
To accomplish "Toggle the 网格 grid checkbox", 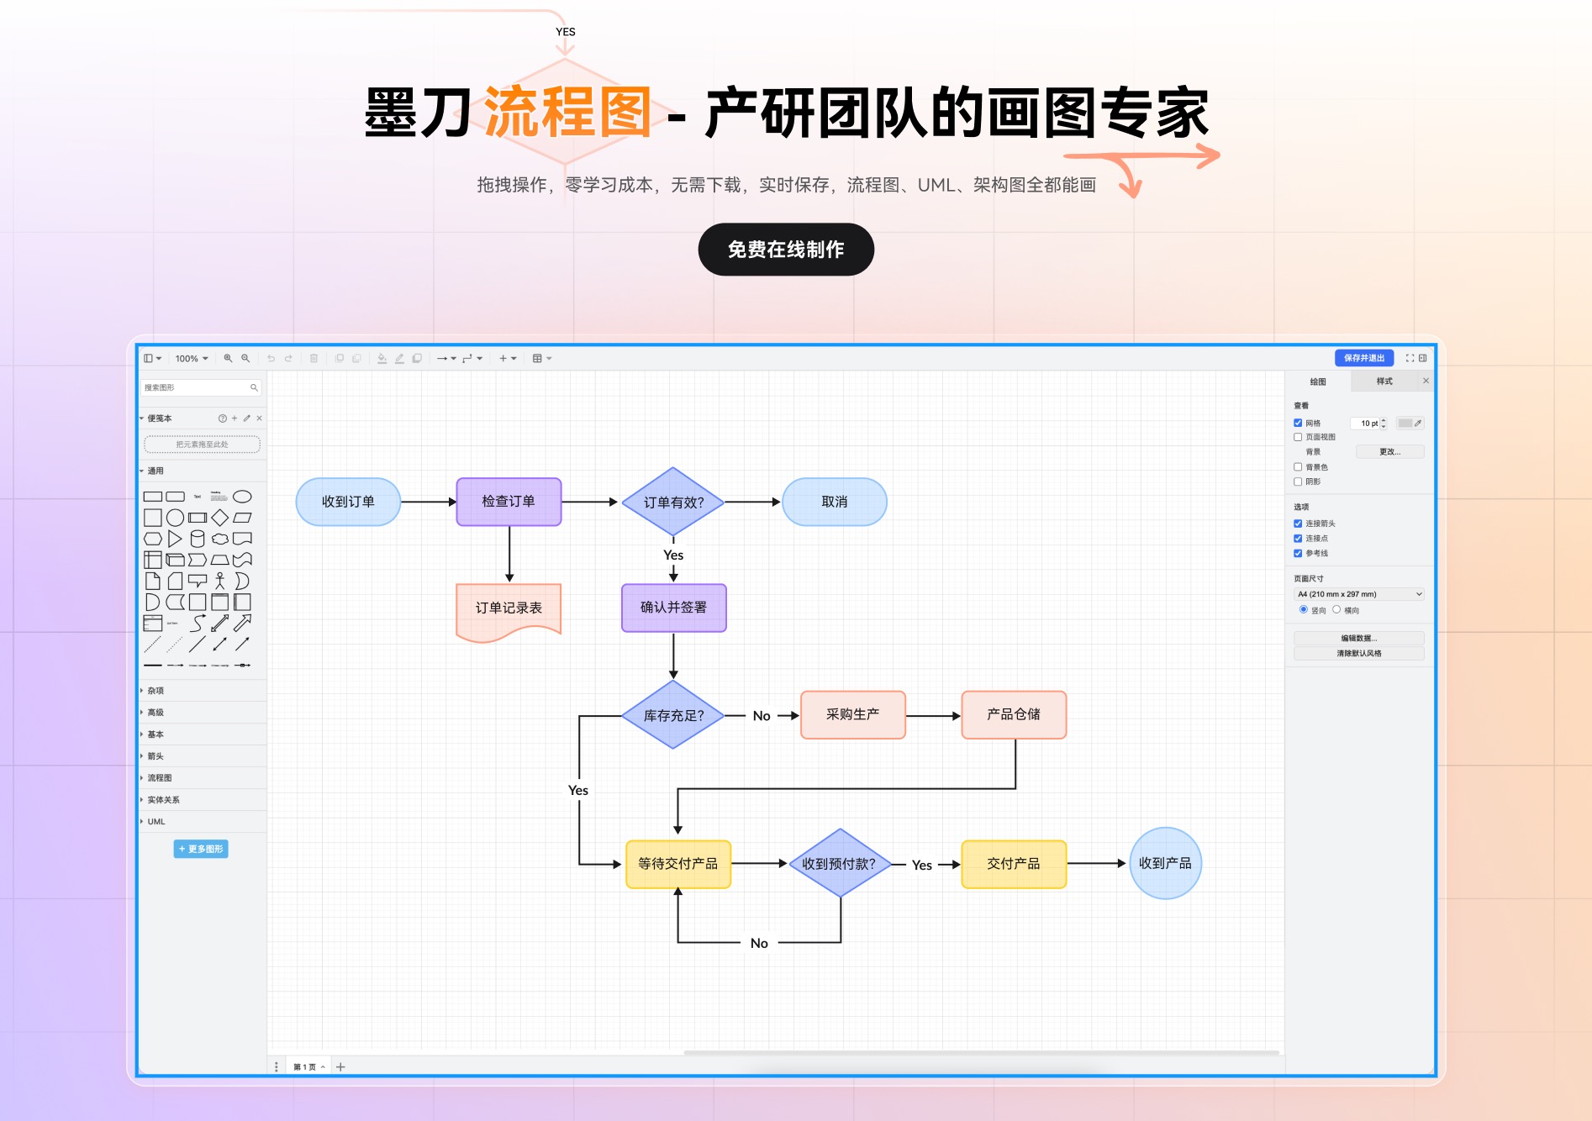I will (1298, 423).
